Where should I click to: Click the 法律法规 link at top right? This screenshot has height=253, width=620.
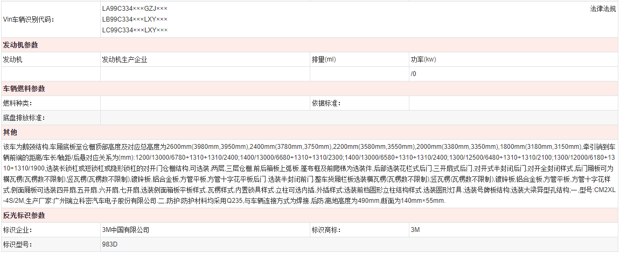click(x=603, y=9)
